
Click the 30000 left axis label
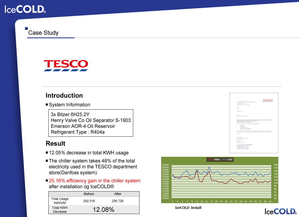click(x=165, y=198)
